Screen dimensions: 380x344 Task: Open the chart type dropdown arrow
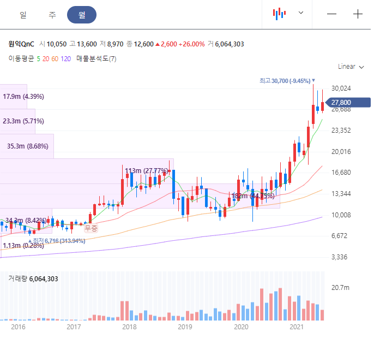click(x=301, y=13)
